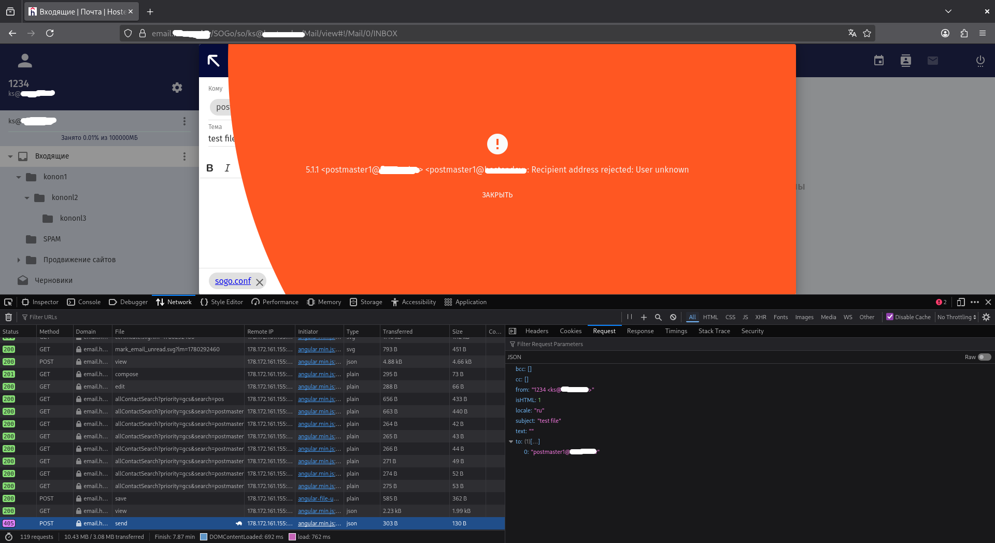Filter requests by Fonts
995x543 pixels.
780,317
